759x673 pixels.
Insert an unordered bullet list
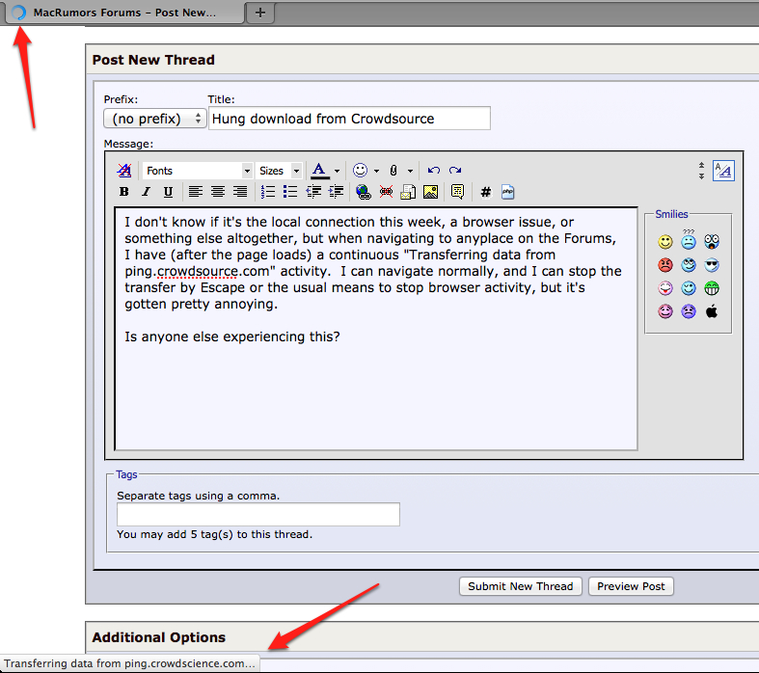(290, 192)
